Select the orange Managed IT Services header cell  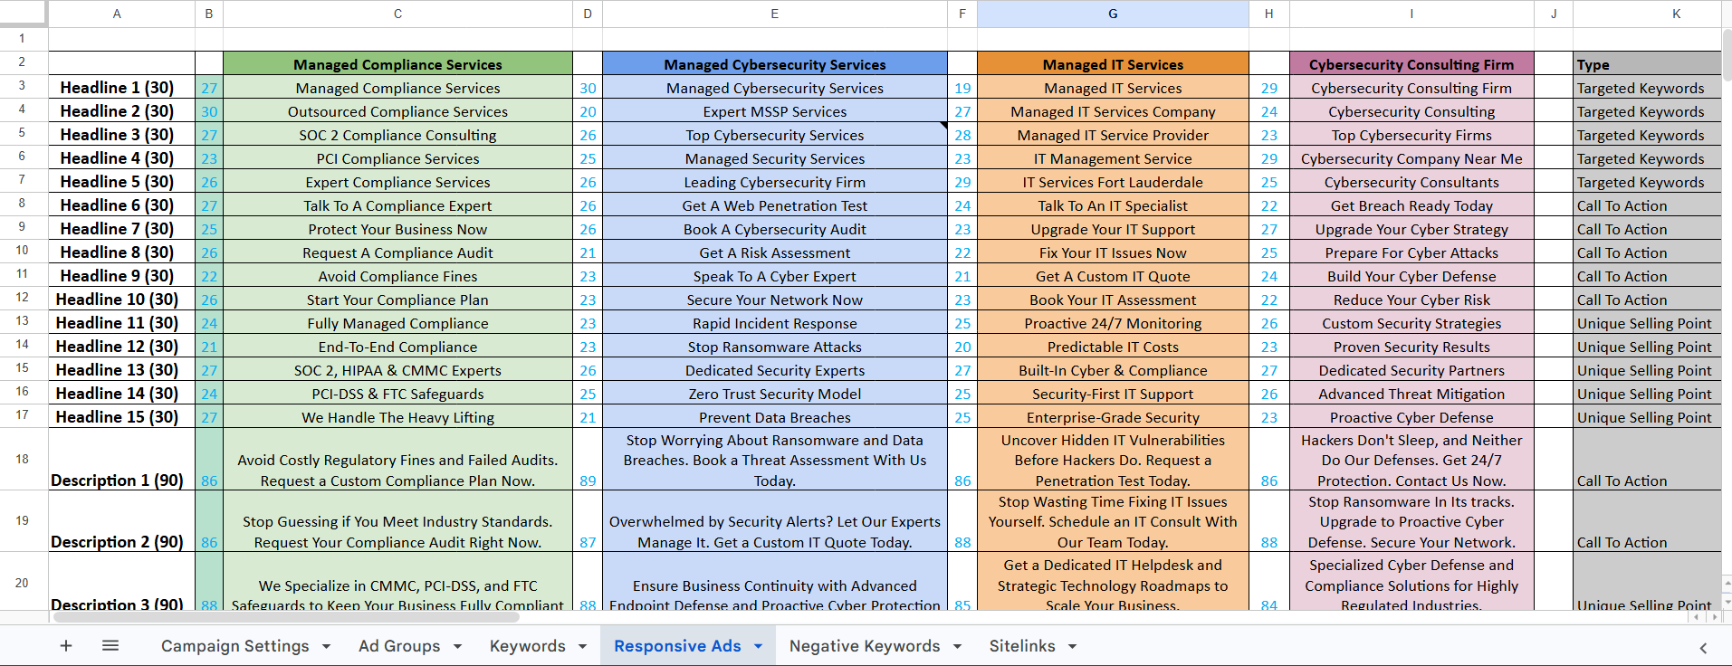[1113, 63]
